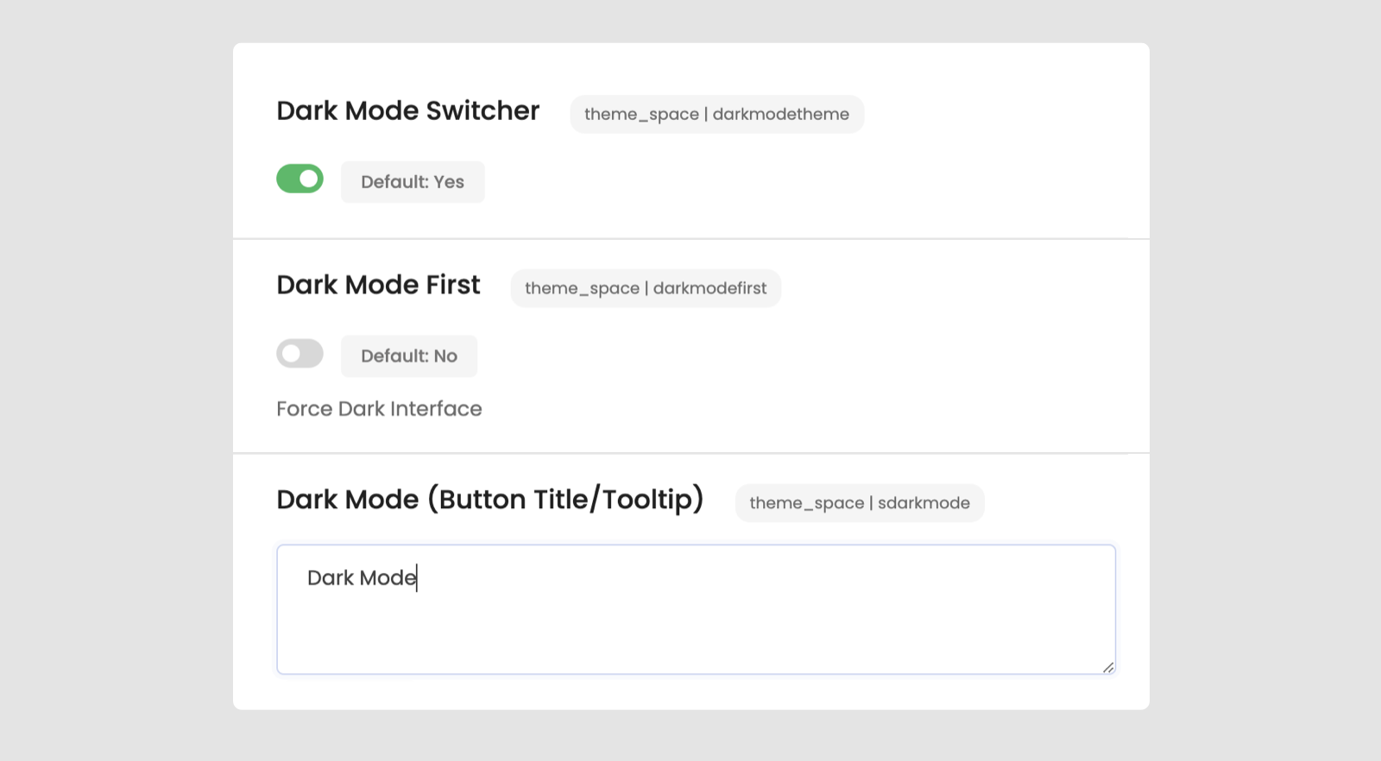Click the knob of the gray toggle
Image resolution: width=1381 pixels, height=761 pixels.
291,354
